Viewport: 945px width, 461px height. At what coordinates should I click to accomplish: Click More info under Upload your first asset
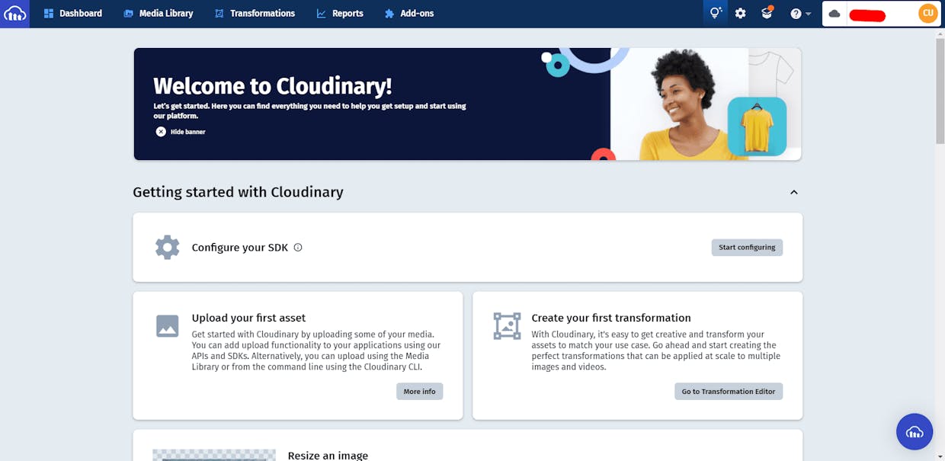pyautogui.click(x=419, y=392)
